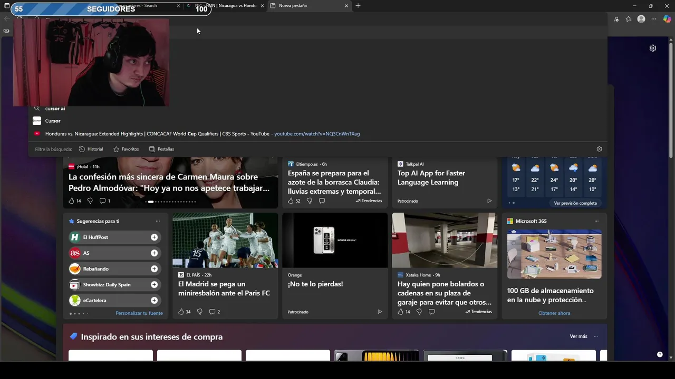Switch to the Nueva pestaña tab
This screenshot has height=379, width=675.
pyautogui.click(x=308, y=5)
